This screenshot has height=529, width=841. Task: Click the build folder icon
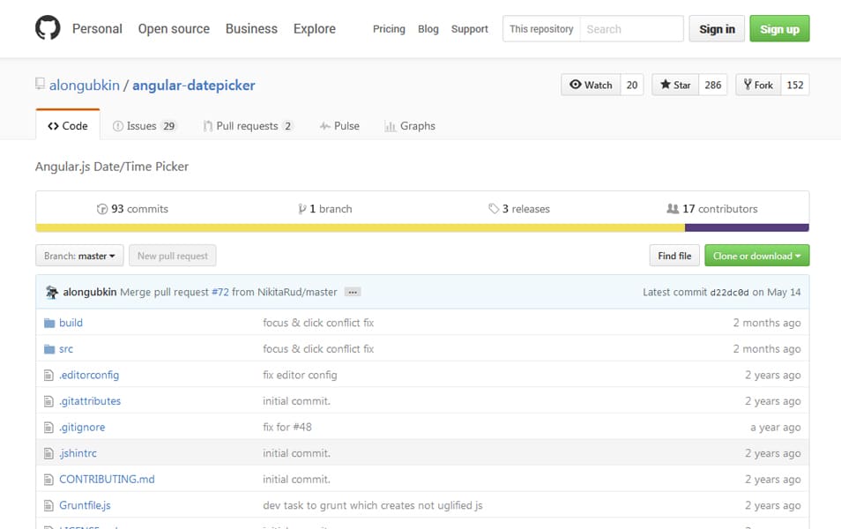[x=49, y=323]
